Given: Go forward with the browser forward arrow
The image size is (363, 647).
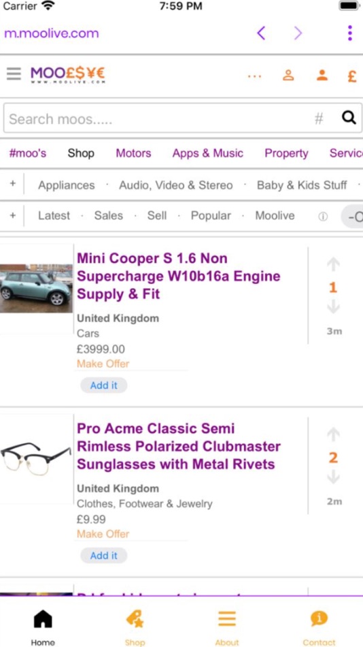Looking at the screenshot, I should point(298,33).
